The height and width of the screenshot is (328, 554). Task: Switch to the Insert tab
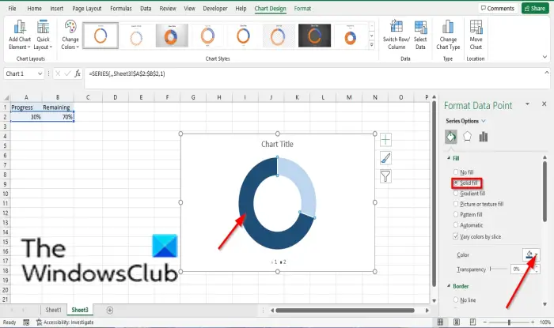(56, 9)
